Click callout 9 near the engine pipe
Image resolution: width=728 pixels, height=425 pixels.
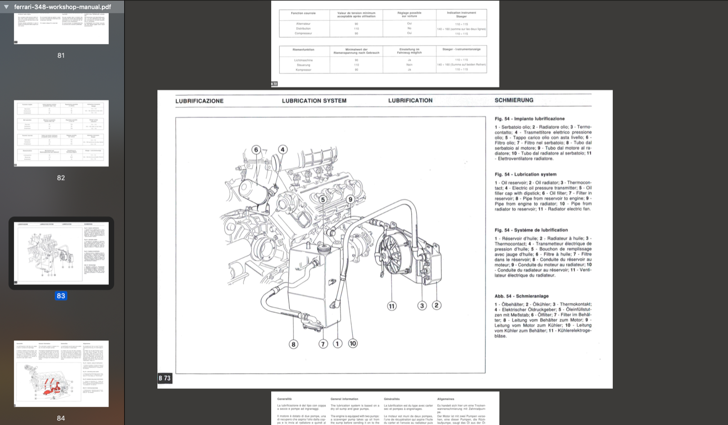point(350,199)
